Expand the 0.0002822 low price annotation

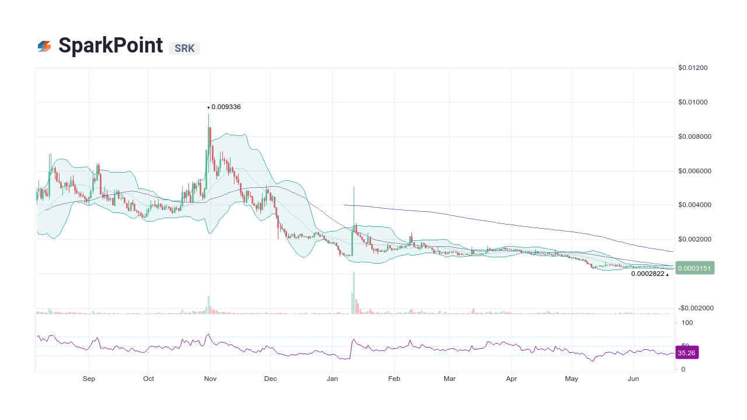(647, 274)
